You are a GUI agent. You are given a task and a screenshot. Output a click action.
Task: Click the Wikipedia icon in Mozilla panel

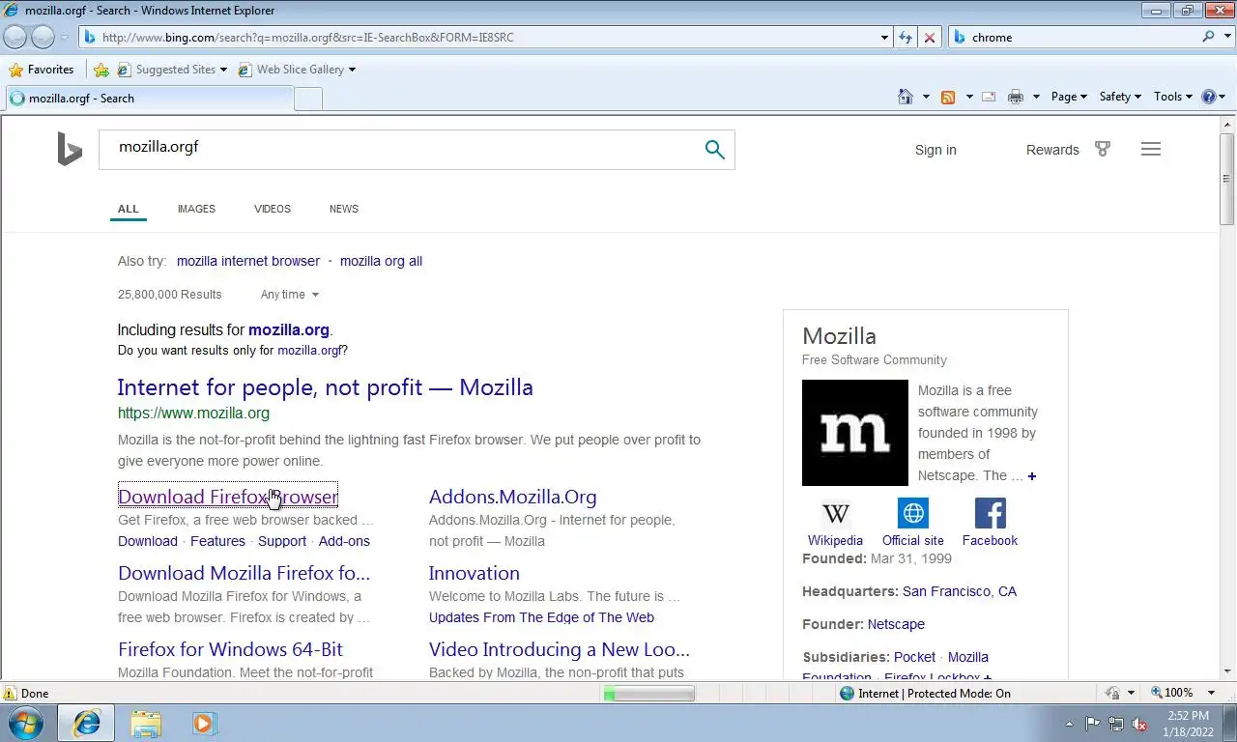coord(835,513)
